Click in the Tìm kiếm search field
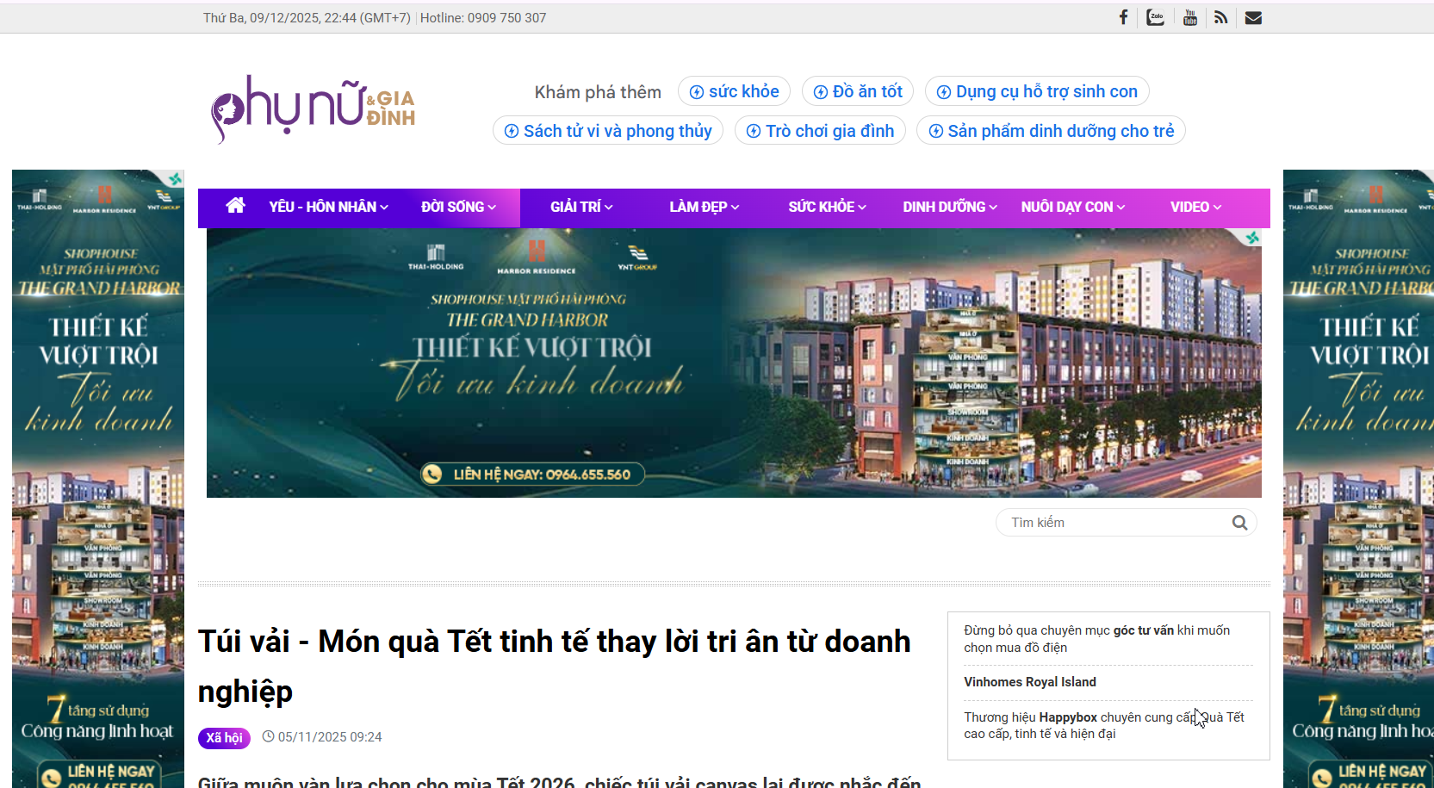Image resolution: width=1434 pixels, height=788 pixels. tap(1115, 523)
